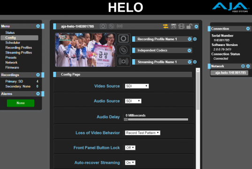Click the HELO title text
The height and width of the screenshot is (169, 252).
pyautogui.click(x=125, y=8)
